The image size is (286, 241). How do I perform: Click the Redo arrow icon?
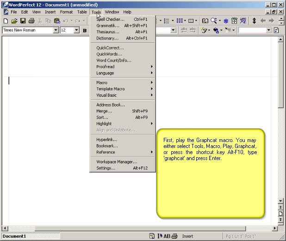coord(78,21)
